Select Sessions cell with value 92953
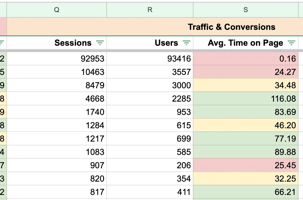Screen dimensions: 303x200 (57, 59)
